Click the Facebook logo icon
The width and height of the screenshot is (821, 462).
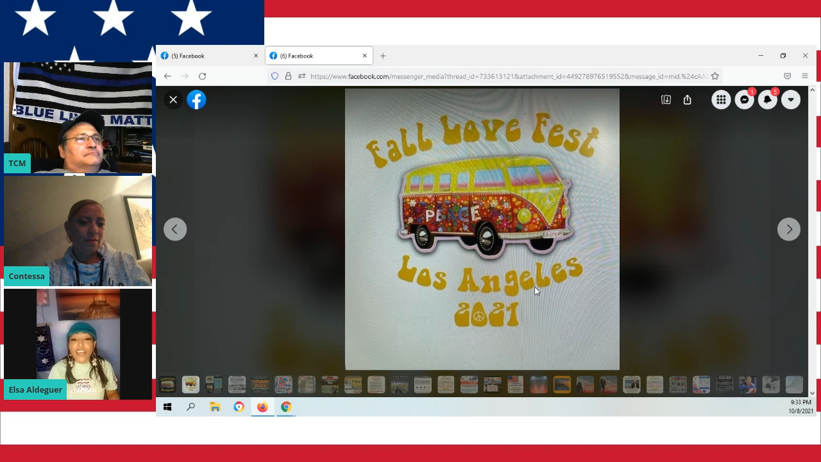point(196,99)
